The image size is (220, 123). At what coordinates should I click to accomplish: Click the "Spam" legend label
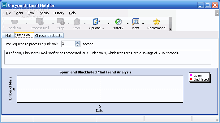[197, 75]
